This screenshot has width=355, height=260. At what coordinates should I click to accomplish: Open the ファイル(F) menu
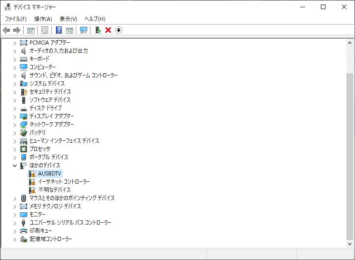point(15,19)
